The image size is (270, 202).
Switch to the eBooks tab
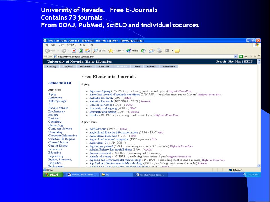151,66
